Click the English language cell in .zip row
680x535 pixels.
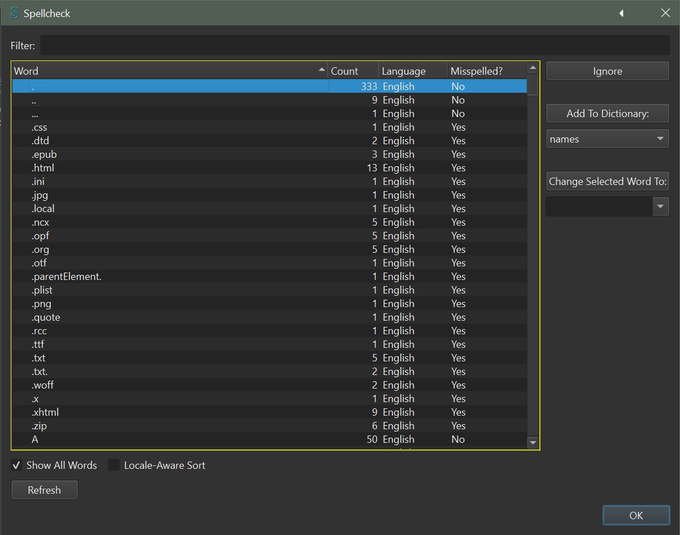[414, 426]
